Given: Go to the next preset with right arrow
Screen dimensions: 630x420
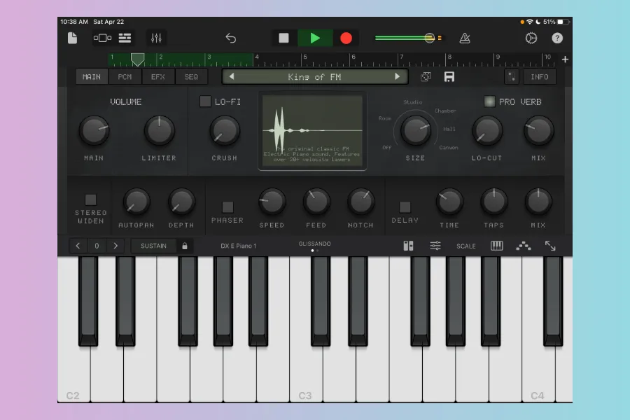Looking at the screenshot, I should click(397, 77).
